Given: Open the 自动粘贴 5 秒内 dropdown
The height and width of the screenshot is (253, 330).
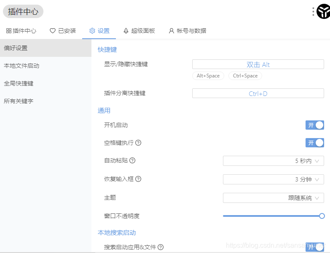Looking at the screenshot, I should tap(274, 161).
